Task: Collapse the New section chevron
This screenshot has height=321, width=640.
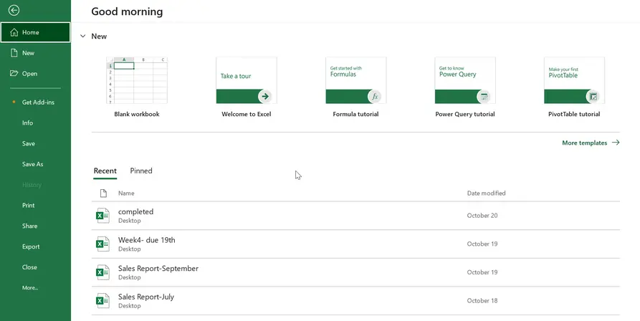Action: [x=83, y=37]
